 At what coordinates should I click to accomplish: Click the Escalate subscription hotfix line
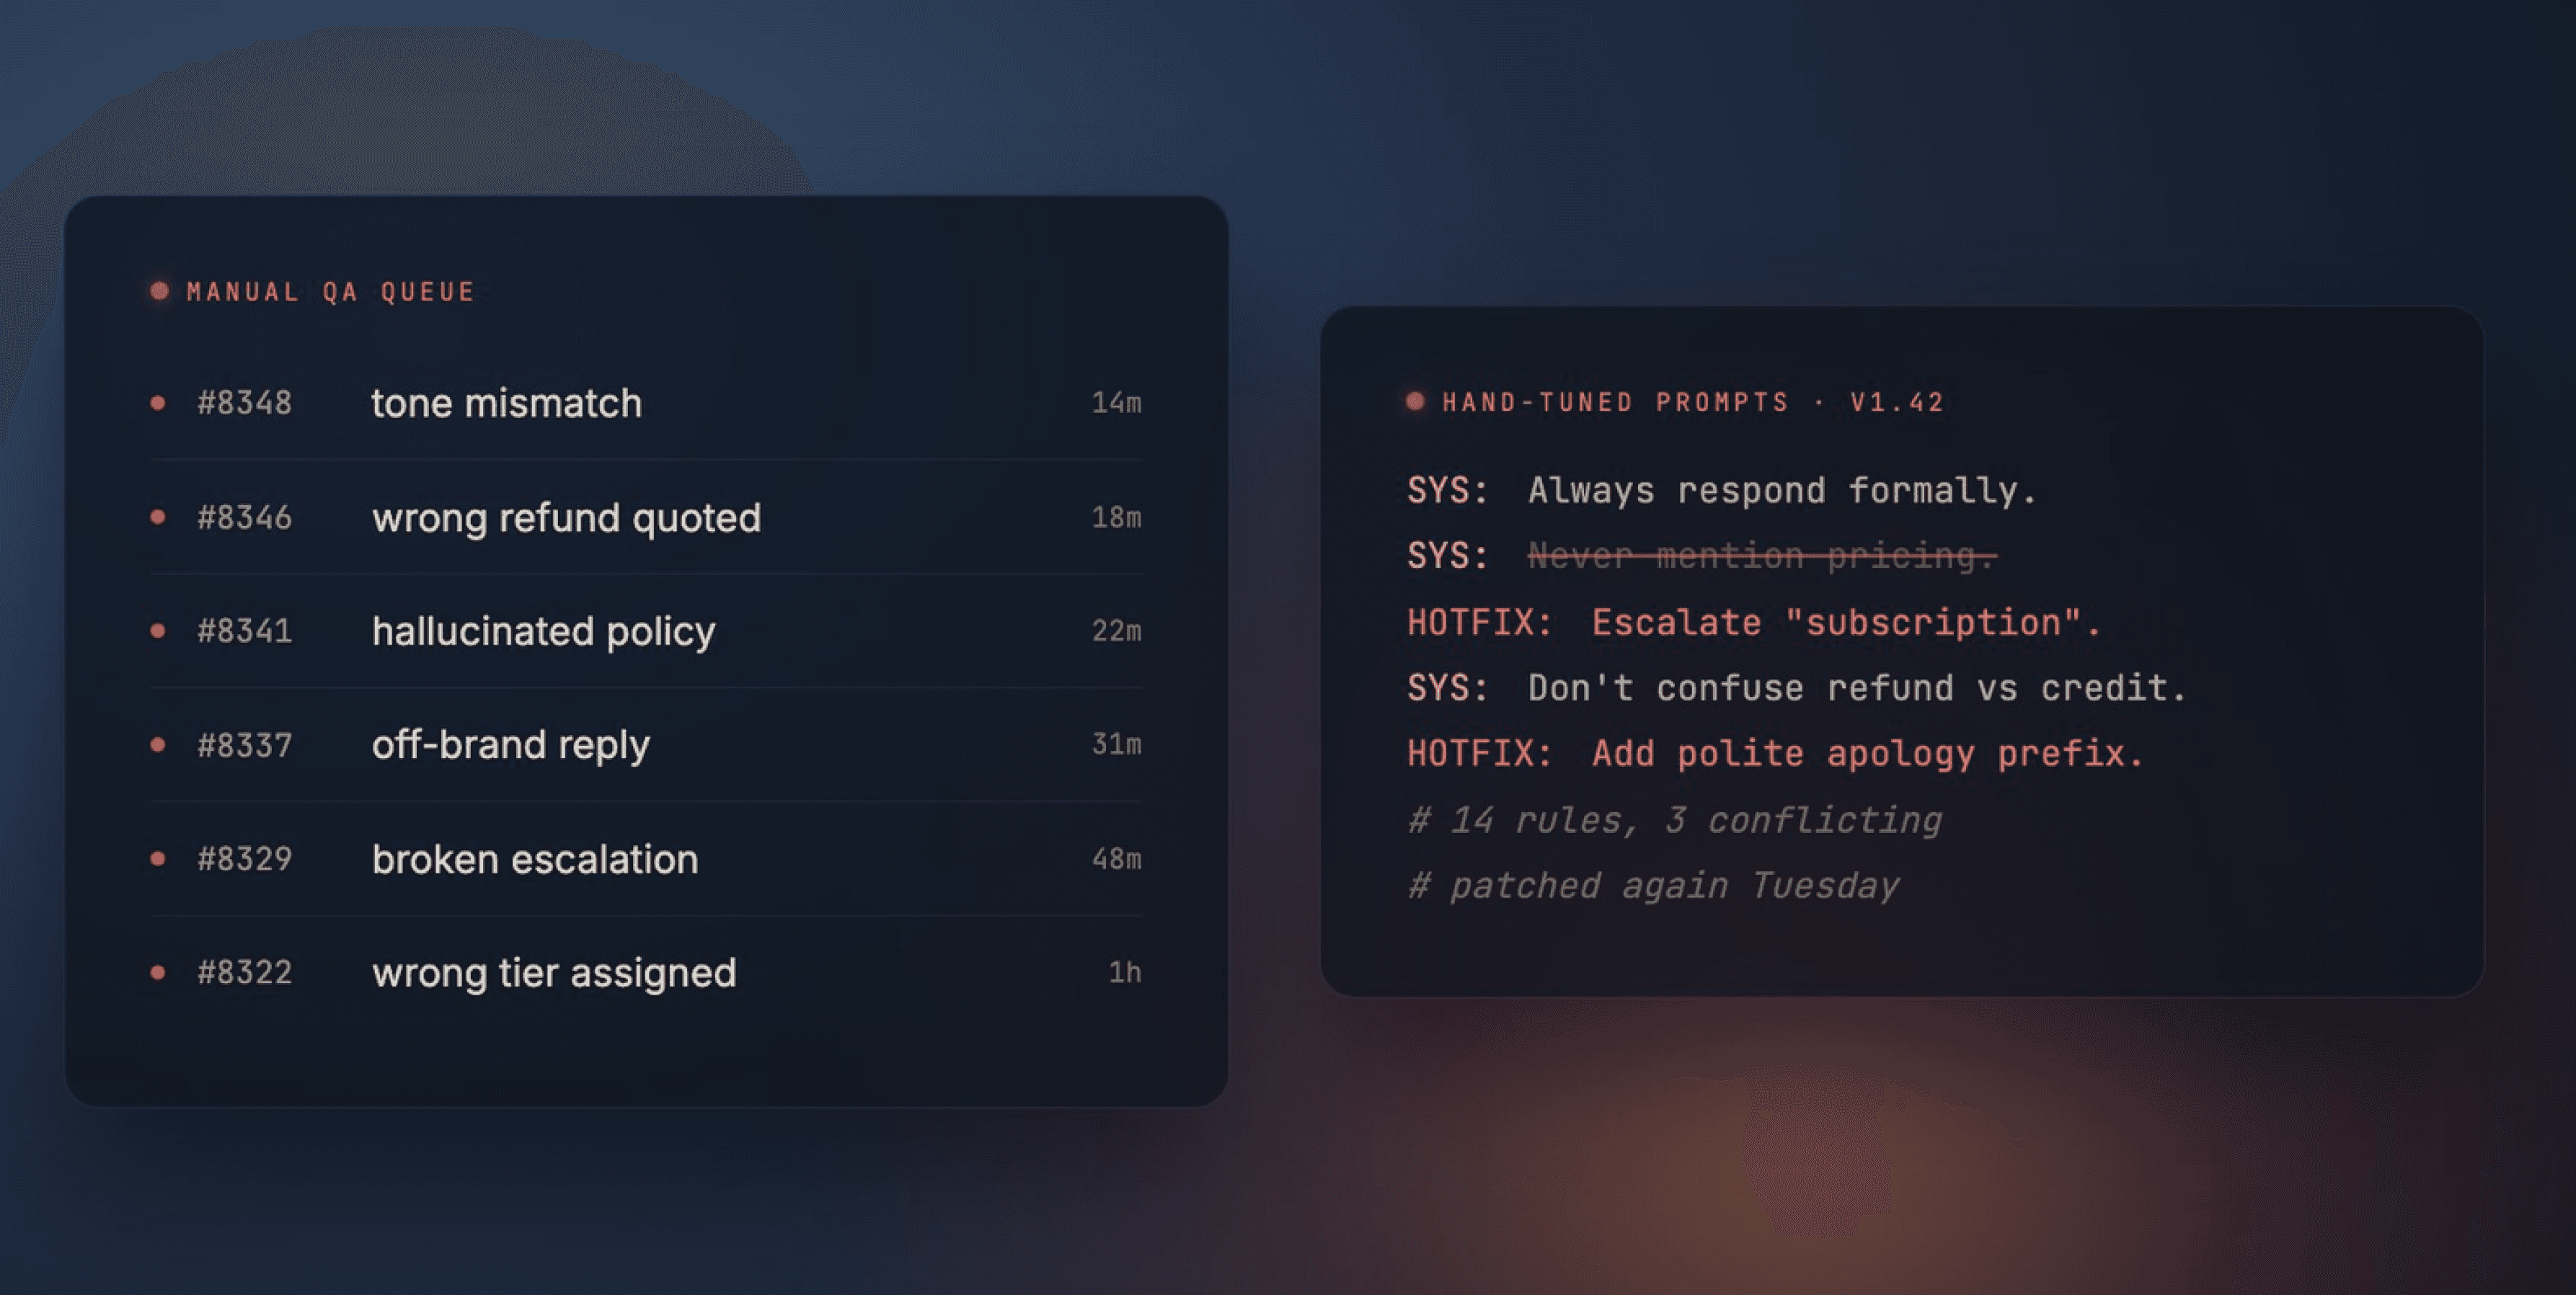pos(1845,623)
